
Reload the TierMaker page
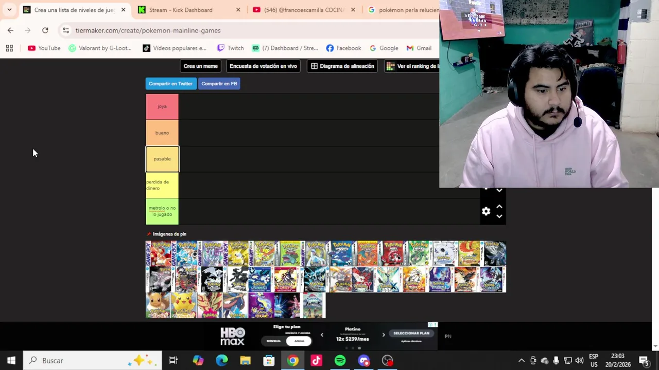[45, 30]
